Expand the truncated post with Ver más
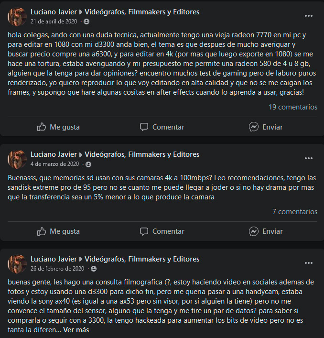324x338 pixels. pyautogui.click(x=76, y=329)
